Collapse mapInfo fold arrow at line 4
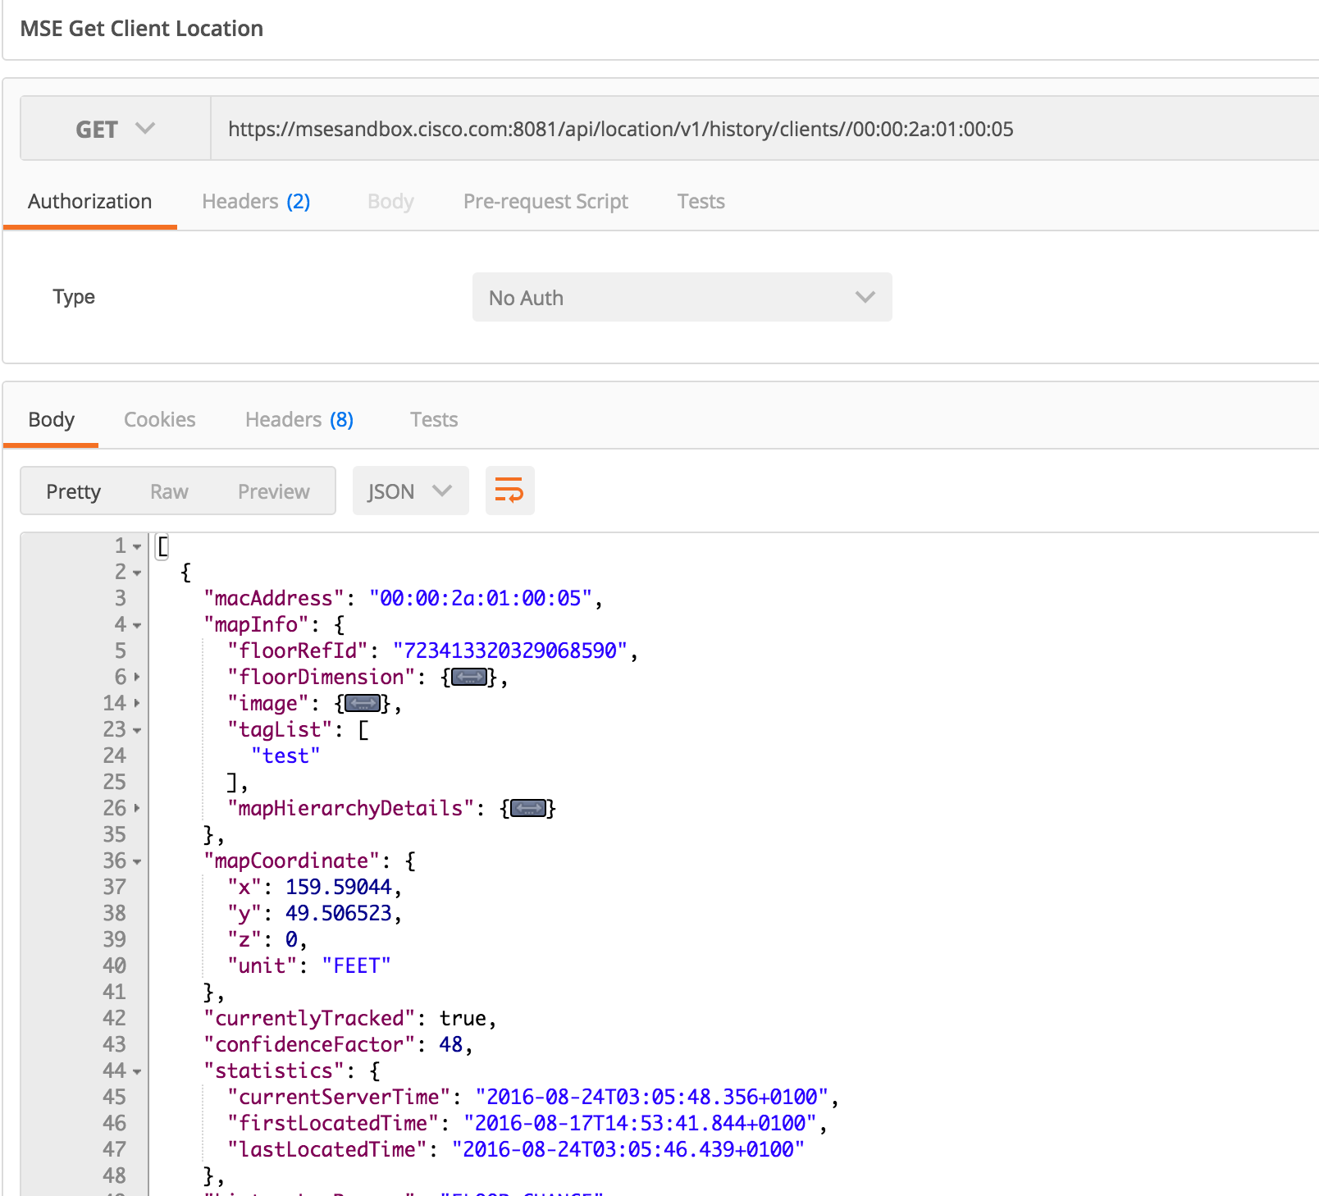This screenshot has width=1319, height=1196. coord(137,625)
